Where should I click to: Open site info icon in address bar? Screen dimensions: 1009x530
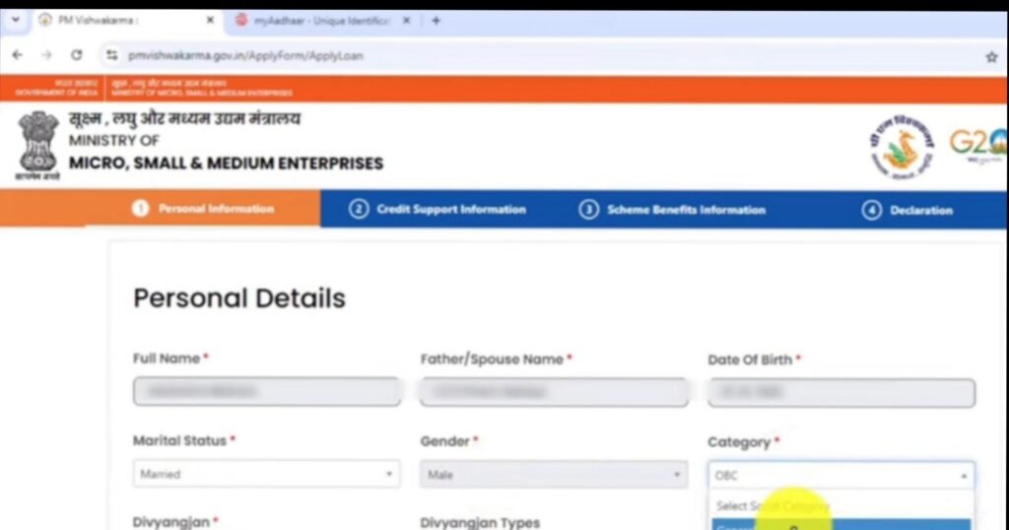point(112,55)
